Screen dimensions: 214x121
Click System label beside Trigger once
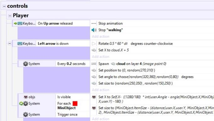tap(34, 114)
